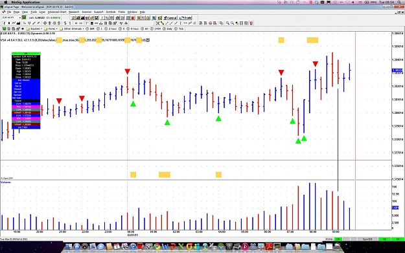Click the zoom out magnifier icon

(x=233, y=23)
